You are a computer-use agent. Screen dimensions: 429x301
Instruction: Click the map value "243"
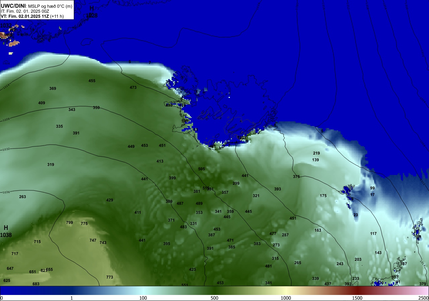point(340,264)
